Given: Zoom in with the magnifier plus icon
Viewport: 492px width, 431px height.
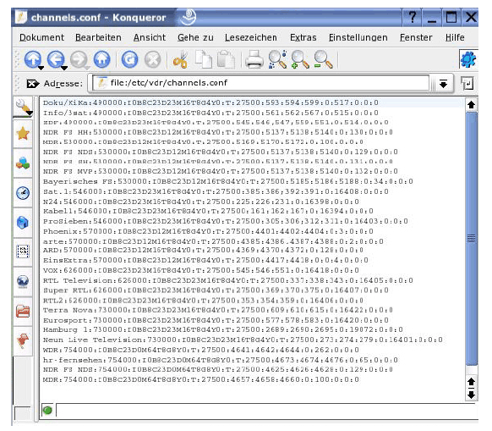Looking at the screenshot, I should pos(300,59).
